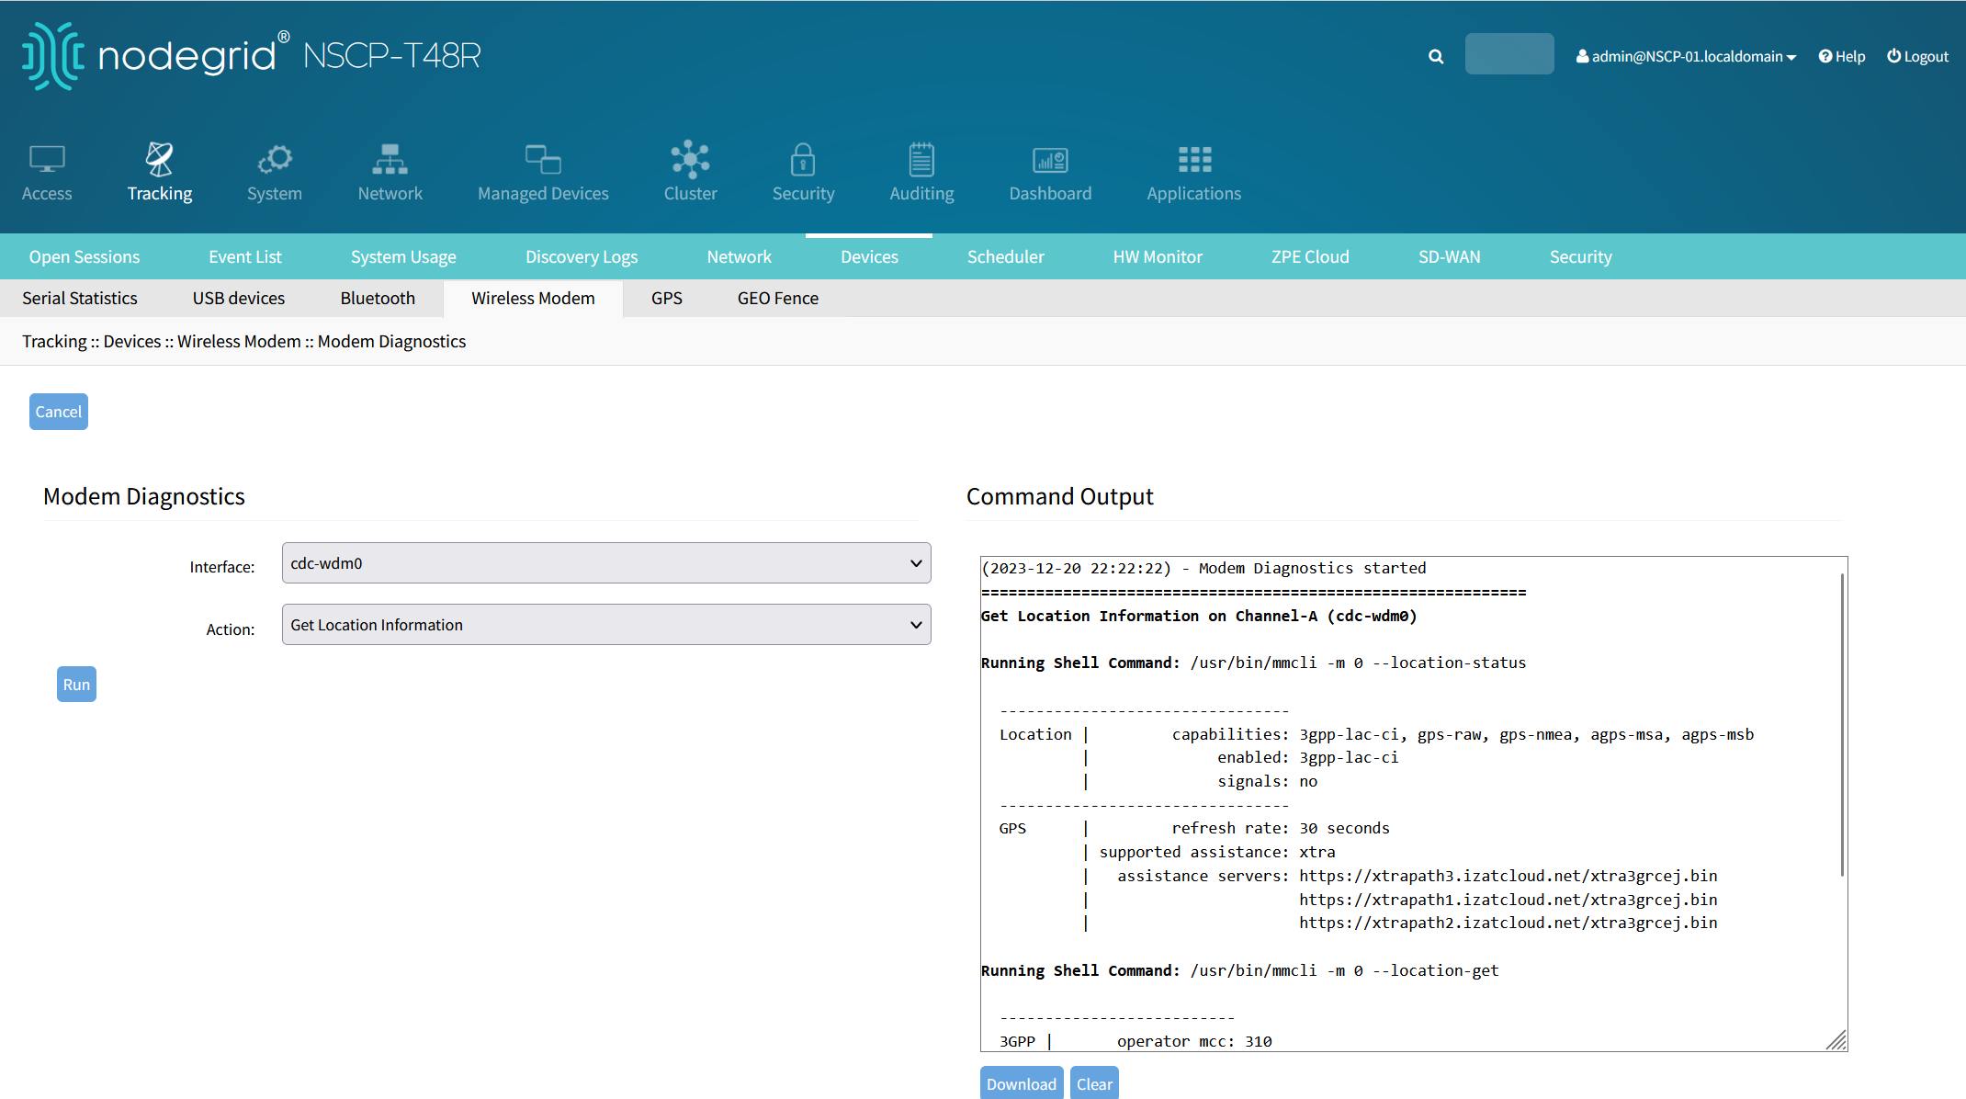Image resolution: width=1966 pixels, height=1099 pixels.
Task: Open the Interface dropdown cdc-wdm0
Action: [x=606, y=563]
